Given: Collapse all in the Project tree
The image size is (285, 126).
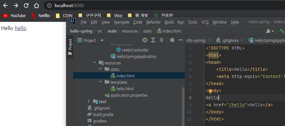Looking at the screenshot, I should click(x=162, y=40).
